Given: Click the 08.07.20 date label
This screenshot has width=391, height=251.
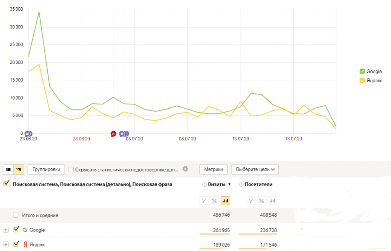Looking at the screenshot, I should pos(187,139).
